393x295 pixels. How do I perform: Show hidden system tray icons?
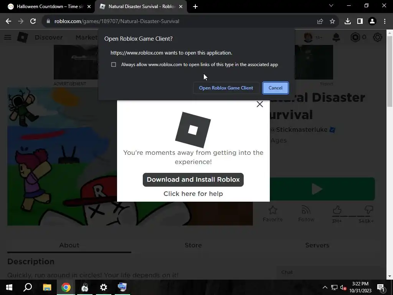click(x=325, y=287)
